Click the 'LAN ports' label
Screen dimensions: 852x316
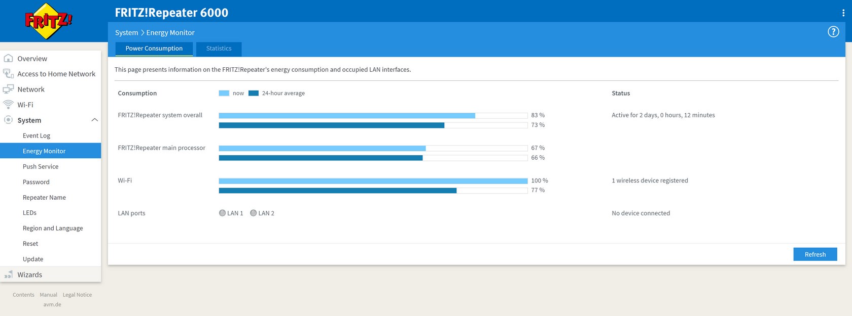pos(131,213)
